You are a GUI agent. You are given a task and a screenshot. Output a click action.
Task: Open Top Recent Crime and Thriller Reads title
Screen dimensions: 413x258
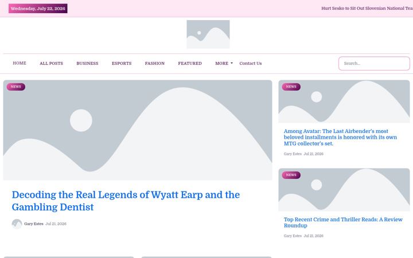pos(343,222)
